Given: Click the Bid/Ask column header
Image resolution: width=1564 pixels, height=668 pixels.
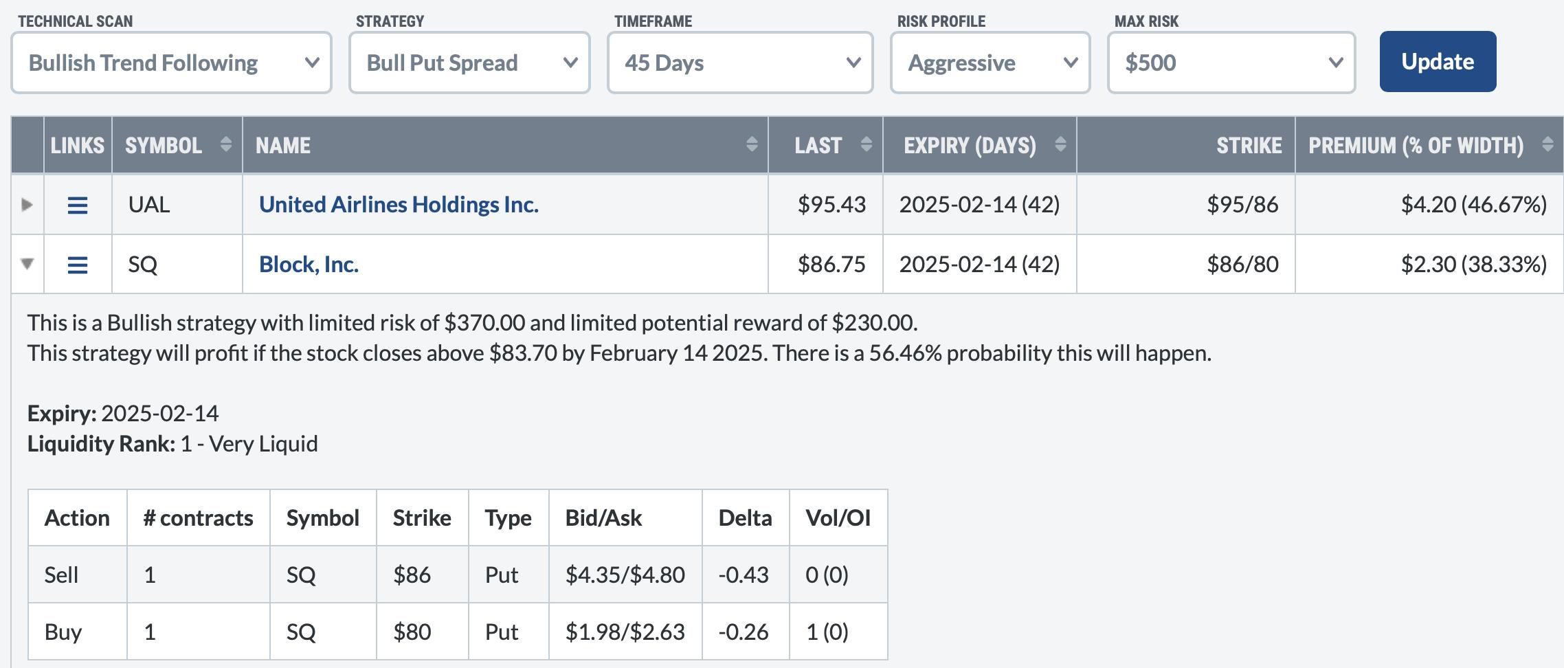Looking at the screenshot, I should tap(625, 517).
